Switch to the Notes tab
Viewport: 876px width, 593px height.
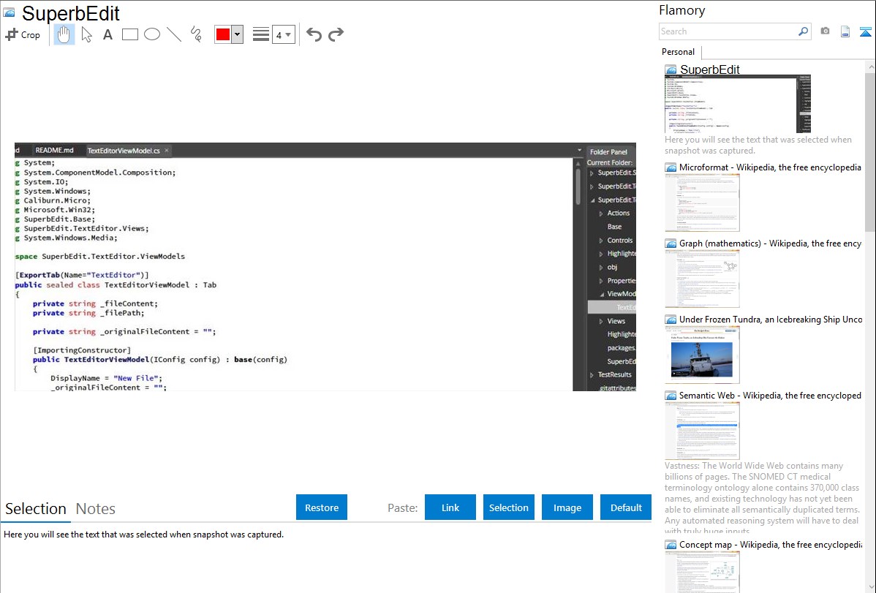pos(96,509)
